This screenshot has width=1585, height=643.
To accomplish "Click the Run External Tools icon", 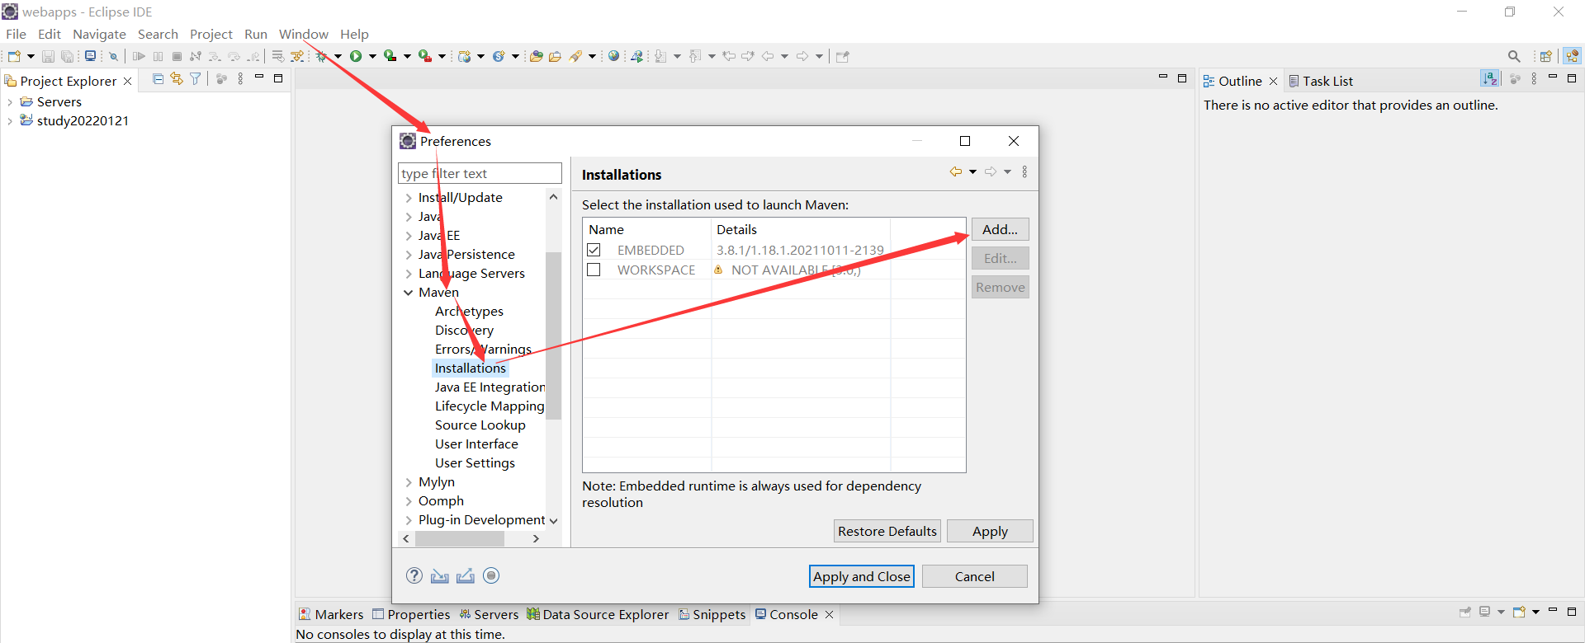I will click(x=425, y=56).
